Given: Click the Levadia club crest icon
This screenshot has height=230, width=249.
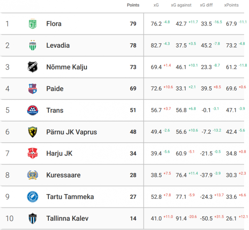Looking at the screenshot, I should click(x=32, y=46).
